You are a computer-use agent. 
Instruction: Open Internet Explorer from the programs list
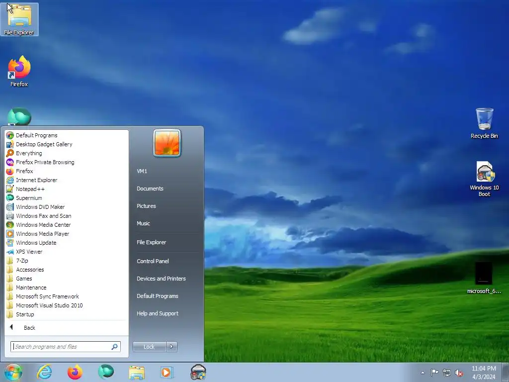[x=67, y=180]
